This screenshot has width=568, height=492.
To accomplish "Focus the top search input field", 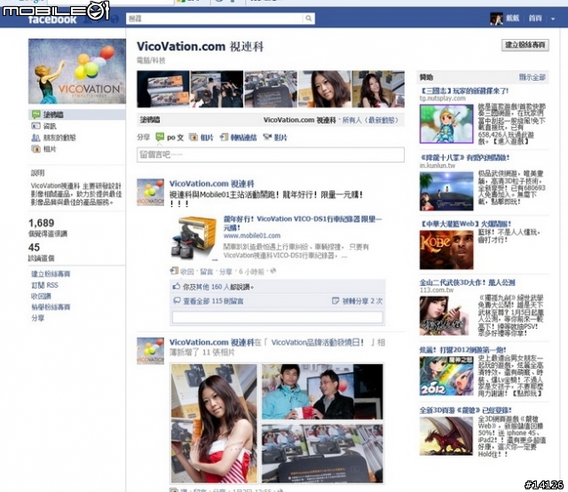I will point(215,18).
